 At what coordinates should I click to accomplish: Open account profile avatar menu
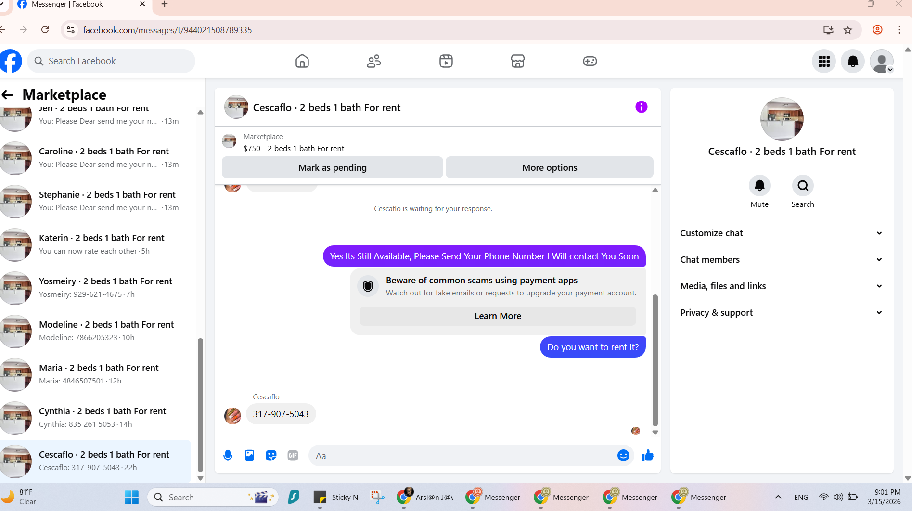point(882,61)
